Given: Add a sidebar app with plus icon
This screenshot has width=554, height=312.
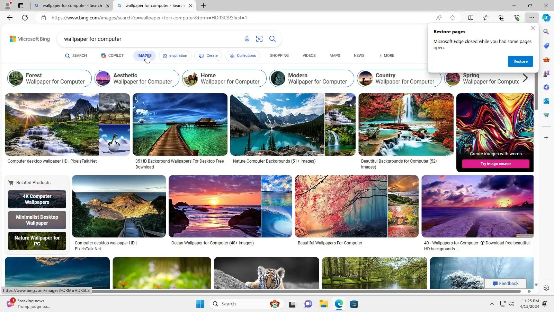Looking at the screenshot, I should 546,138.
